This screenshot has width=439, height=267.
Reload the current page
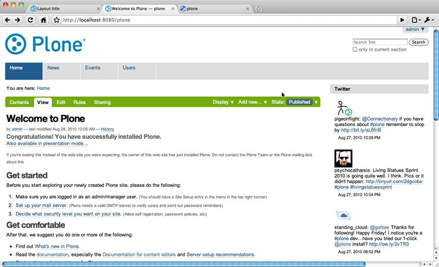[31, 20]
